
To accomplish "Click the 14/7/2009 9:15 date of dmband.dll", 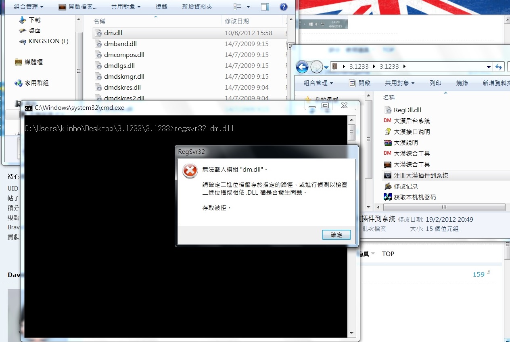I will pos(247,44).
